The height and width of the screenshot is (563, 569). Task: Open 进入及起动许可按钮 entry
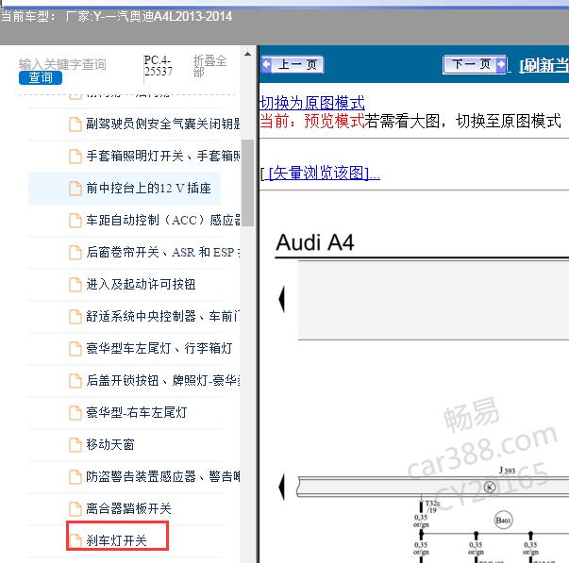pyautogui.click(x=141, y=284)
